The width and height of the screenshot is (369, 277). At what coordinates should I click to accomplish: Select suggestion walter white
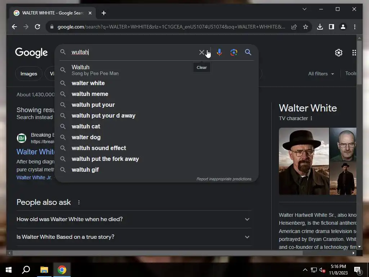156,83
